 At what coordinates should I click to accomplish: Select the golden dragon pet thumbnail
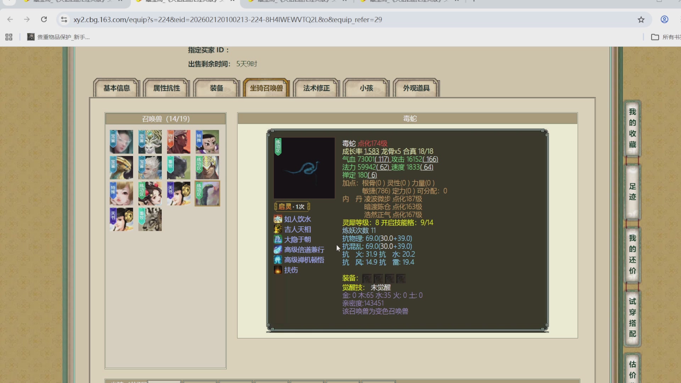pos(121,168)
